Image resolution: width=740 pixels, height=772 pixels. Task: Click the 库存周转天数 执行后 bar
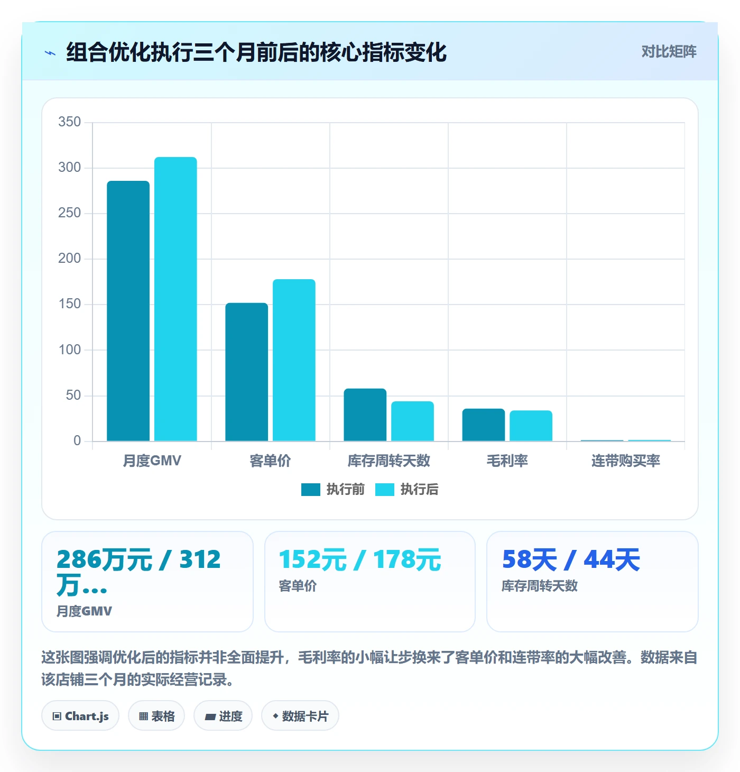[412, 421]
